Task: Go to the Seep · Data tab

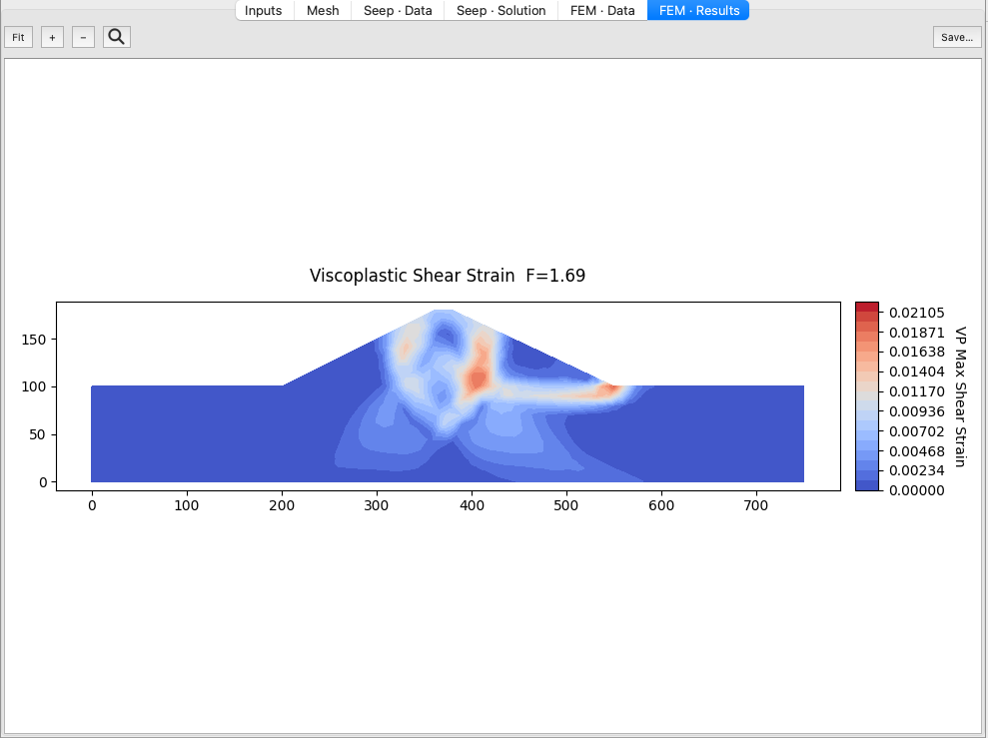Action: point(398,11)
